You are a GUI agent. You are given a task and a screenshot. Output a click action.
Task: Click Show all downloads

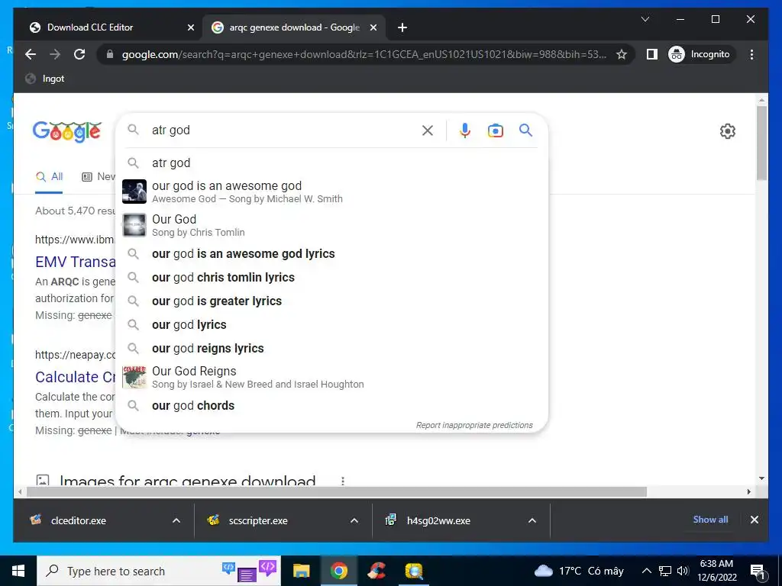click(710, 520)
